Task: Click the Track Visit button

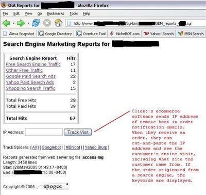Action: click(78, 132)
